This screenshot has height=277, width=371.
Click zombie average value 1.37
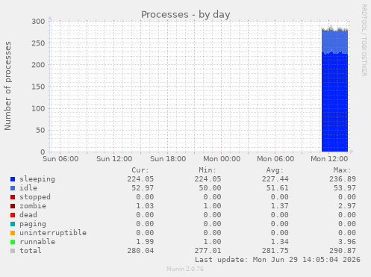click(x=280, y=206)
